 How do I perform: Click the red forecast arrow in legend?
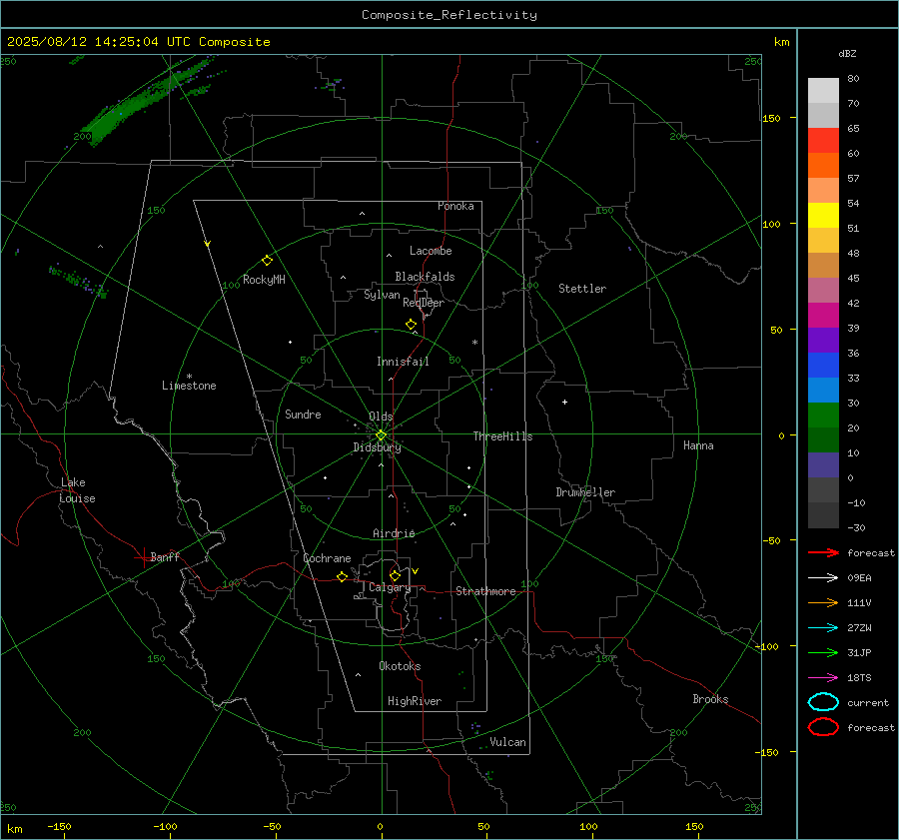pos(823,552)
